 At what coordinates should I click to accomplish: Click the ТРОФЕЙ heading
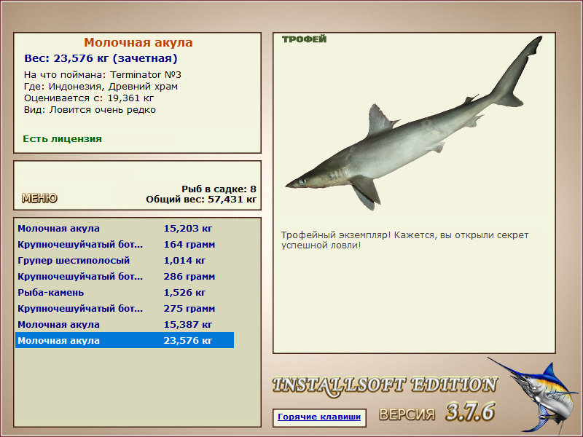304,39
